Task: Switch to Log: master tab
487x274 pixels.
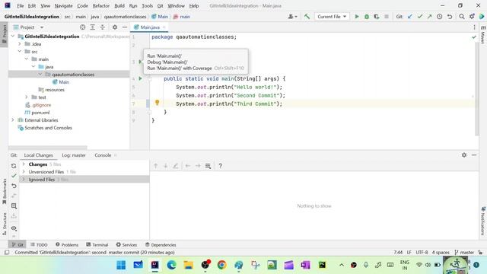Action: [x=74, y=155]
